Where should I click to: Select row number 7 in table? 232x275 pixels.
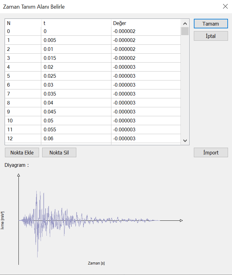pyautogui.click(x=23, y=94)
